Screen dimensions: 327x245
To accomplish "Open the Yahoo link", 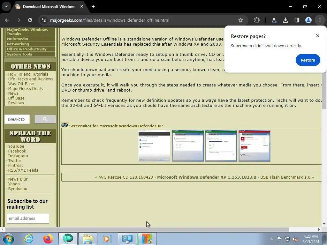I will (x=14, y=184).
